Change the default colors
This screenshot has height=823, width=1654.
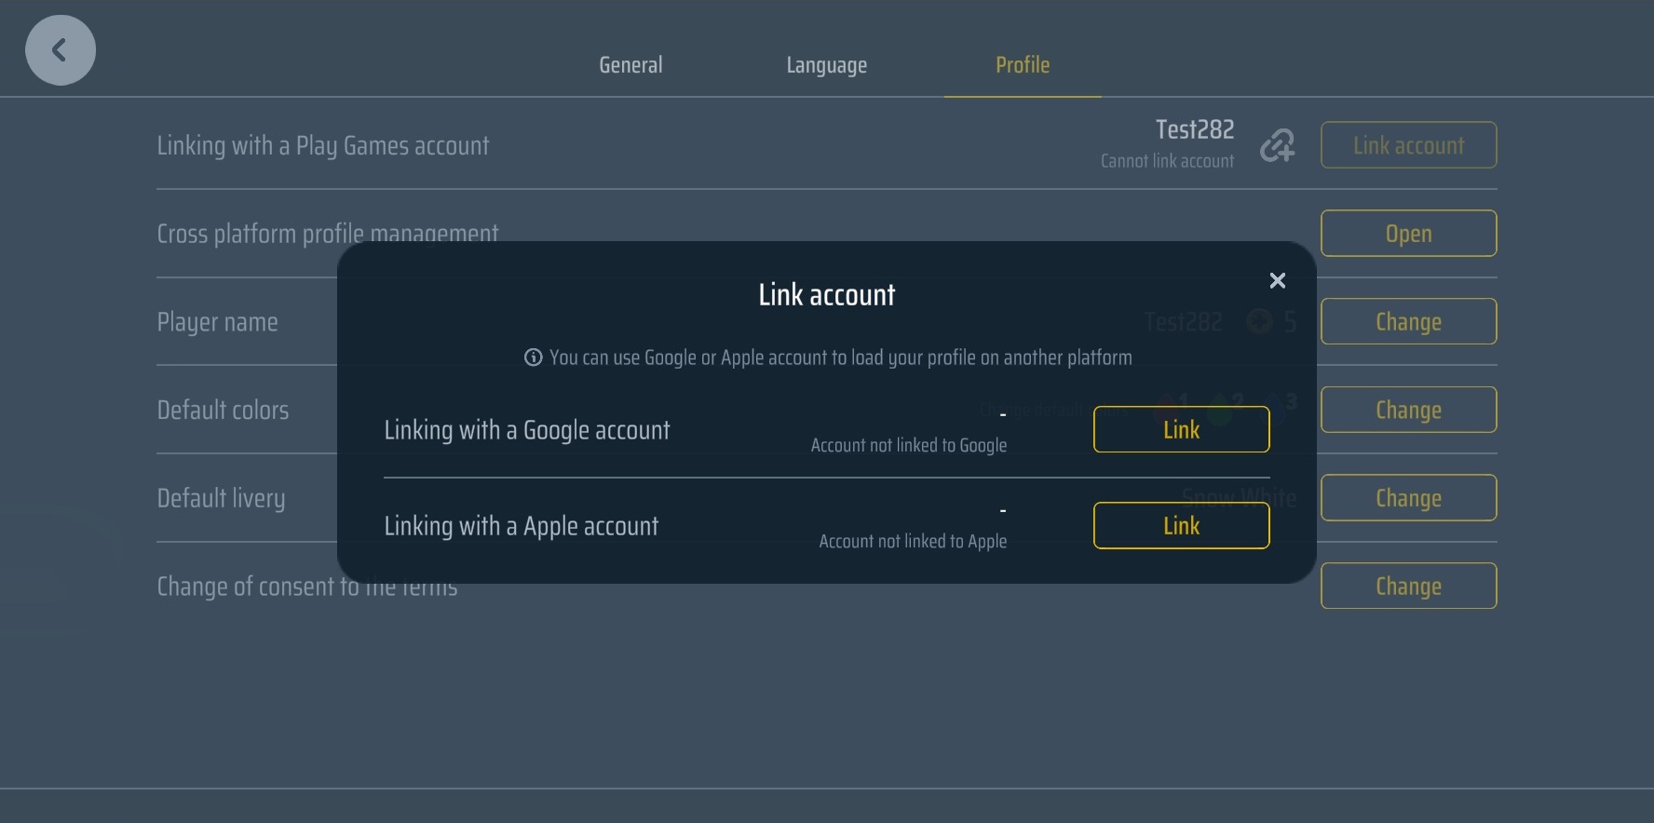[1407, 410]
